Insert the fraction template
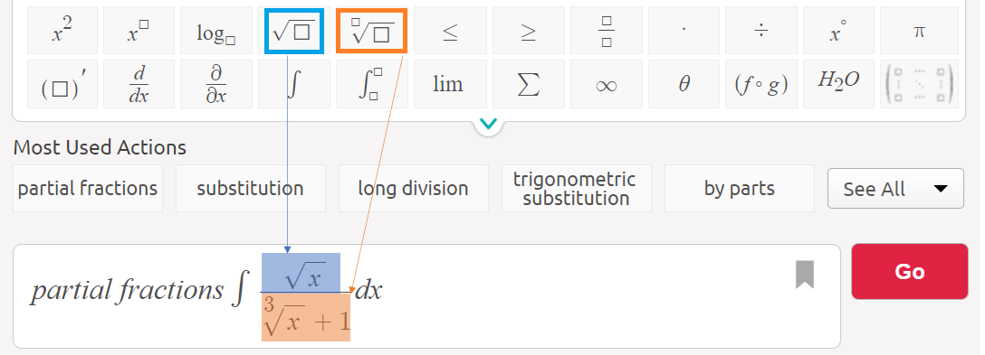985x355 pixels. pos(607,31)
